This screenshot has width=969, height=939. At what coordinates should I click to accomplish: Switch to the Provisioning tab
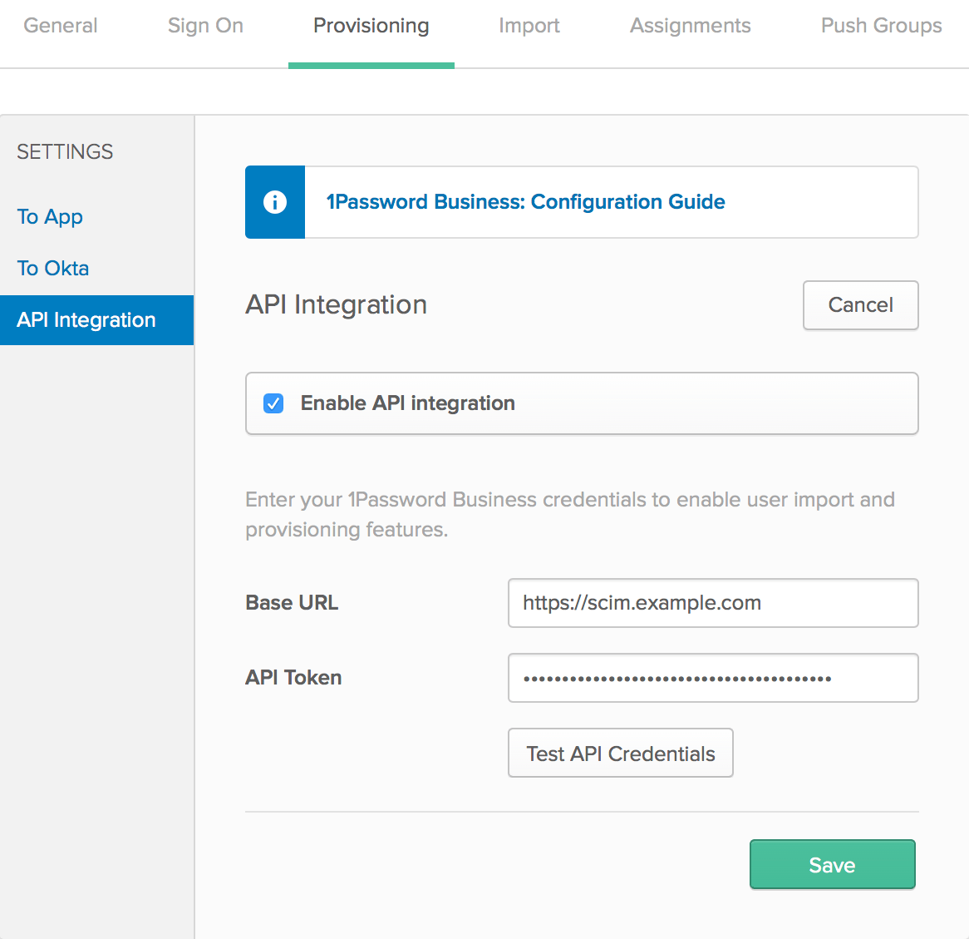point(371,26)
